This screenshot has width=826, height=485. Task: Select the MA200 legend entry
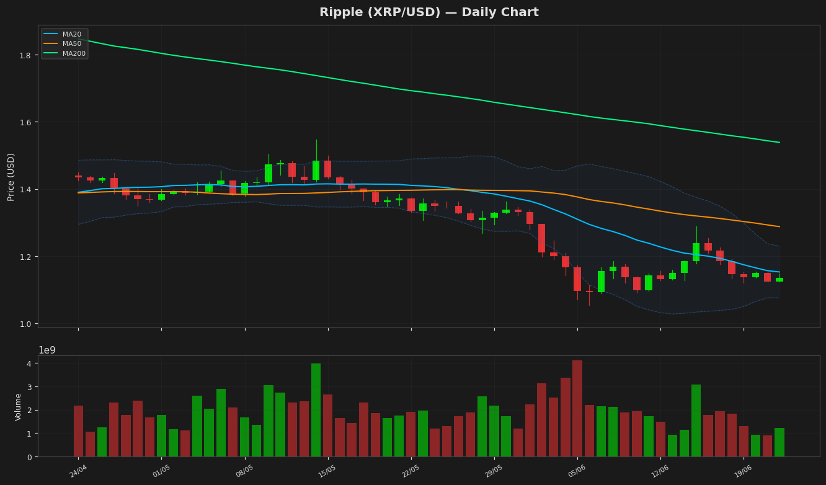click(x=64, y=53)
